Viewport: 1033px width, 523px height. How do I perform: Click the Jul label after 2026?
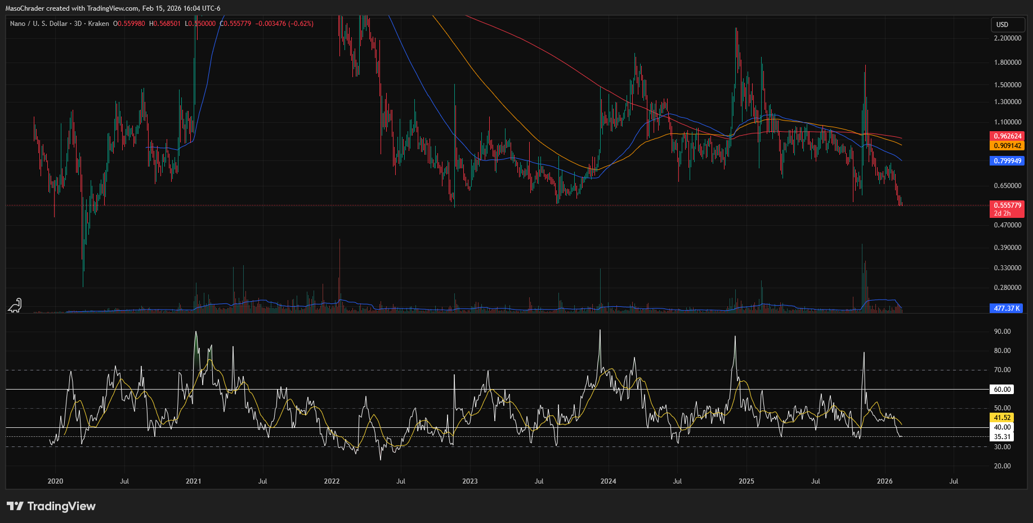[954, 481]
